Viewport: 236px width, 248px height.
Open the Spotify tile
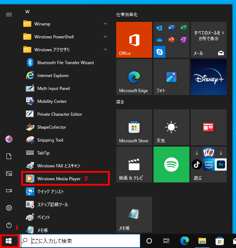pos(171,164)
